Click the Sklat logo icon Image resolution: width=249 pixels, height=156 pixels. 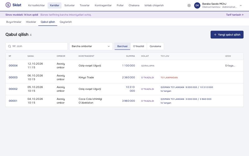coord(8,5)
